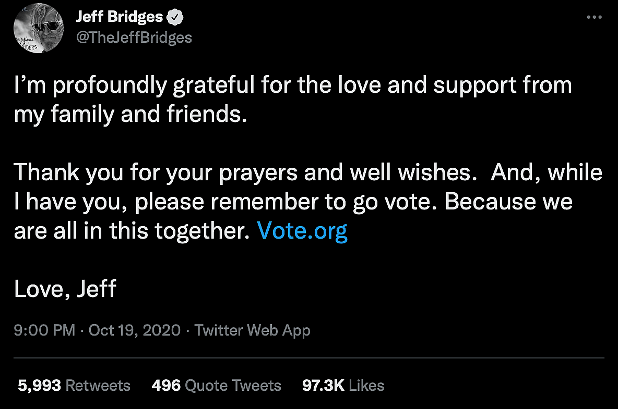
Task: Follow the Vote.org link
Action: click(x=302, y=231)
